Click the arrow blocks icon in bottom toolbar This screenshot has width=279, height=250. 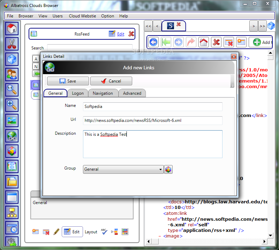click(x=115, y=232)
